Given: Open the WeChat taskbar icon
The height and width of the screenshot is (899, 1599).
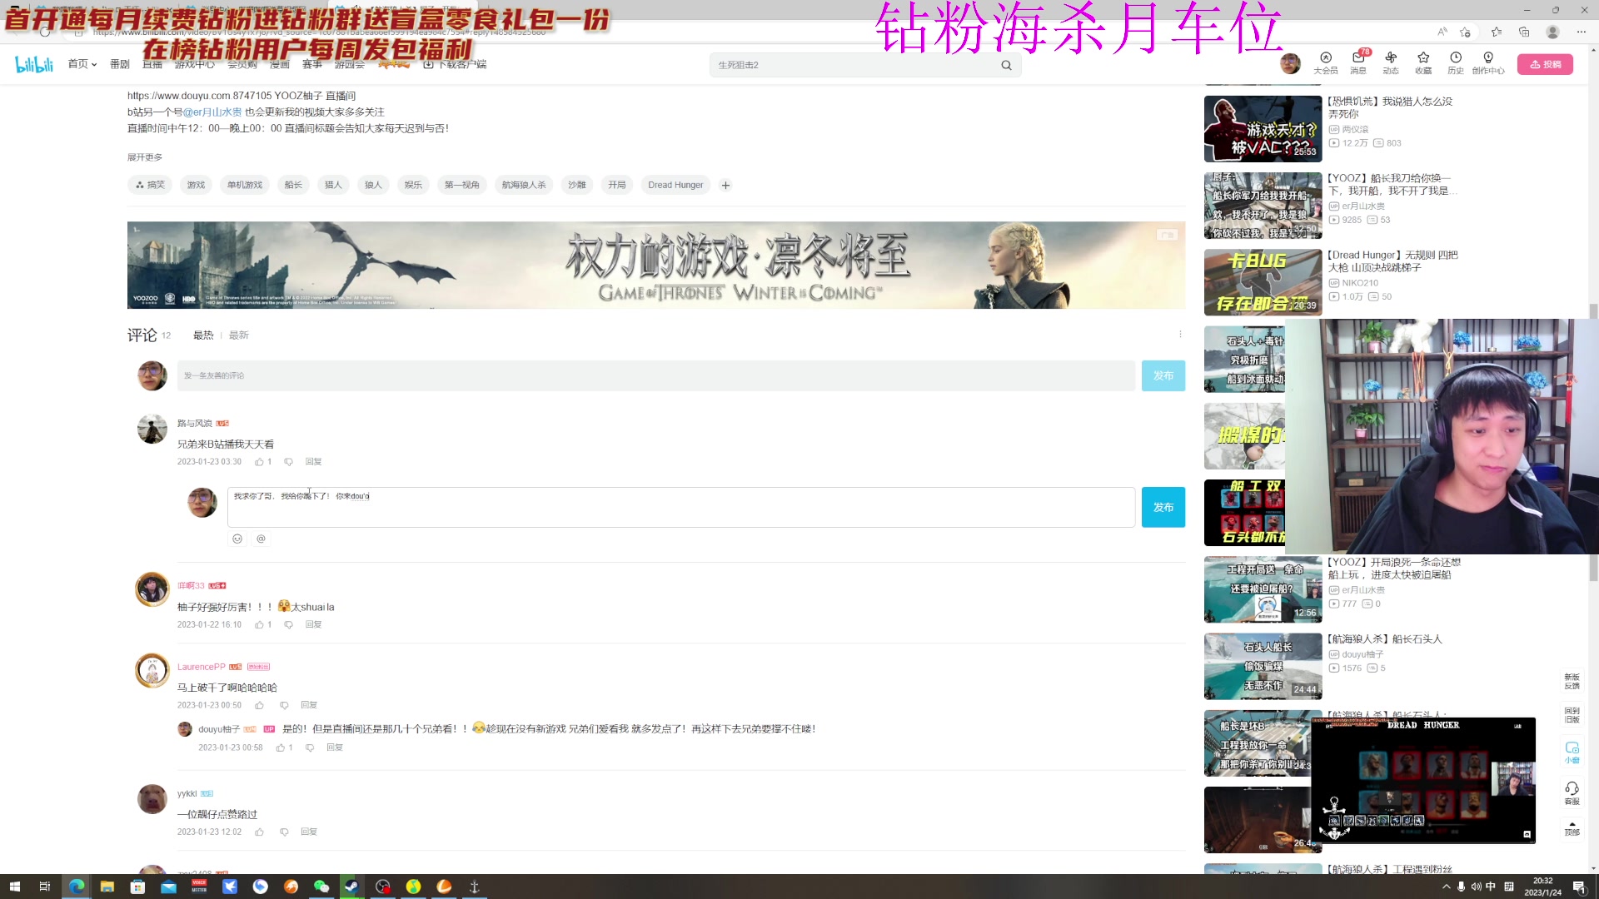Looking at the screenshot, I should tap(321, 887).
